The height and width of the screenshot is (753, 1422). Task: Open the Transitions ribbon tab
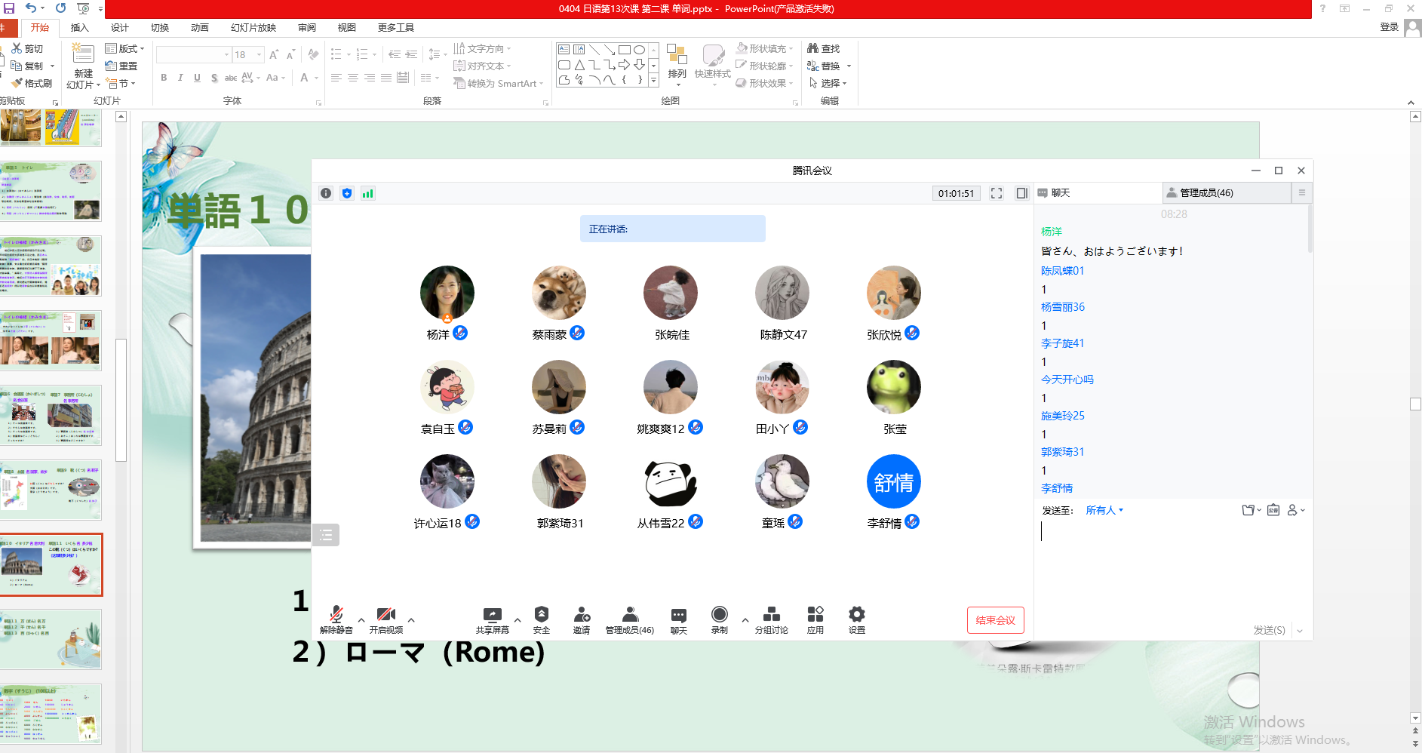tap(160, 27)
